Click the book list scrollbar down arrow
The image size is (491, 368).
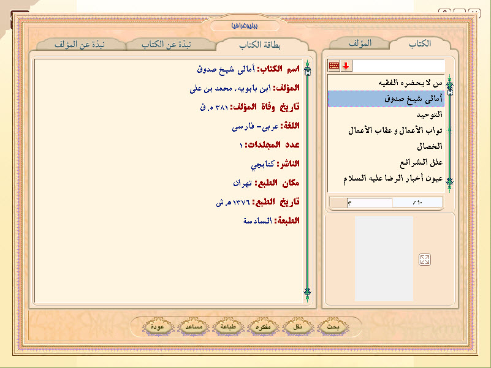450,184
